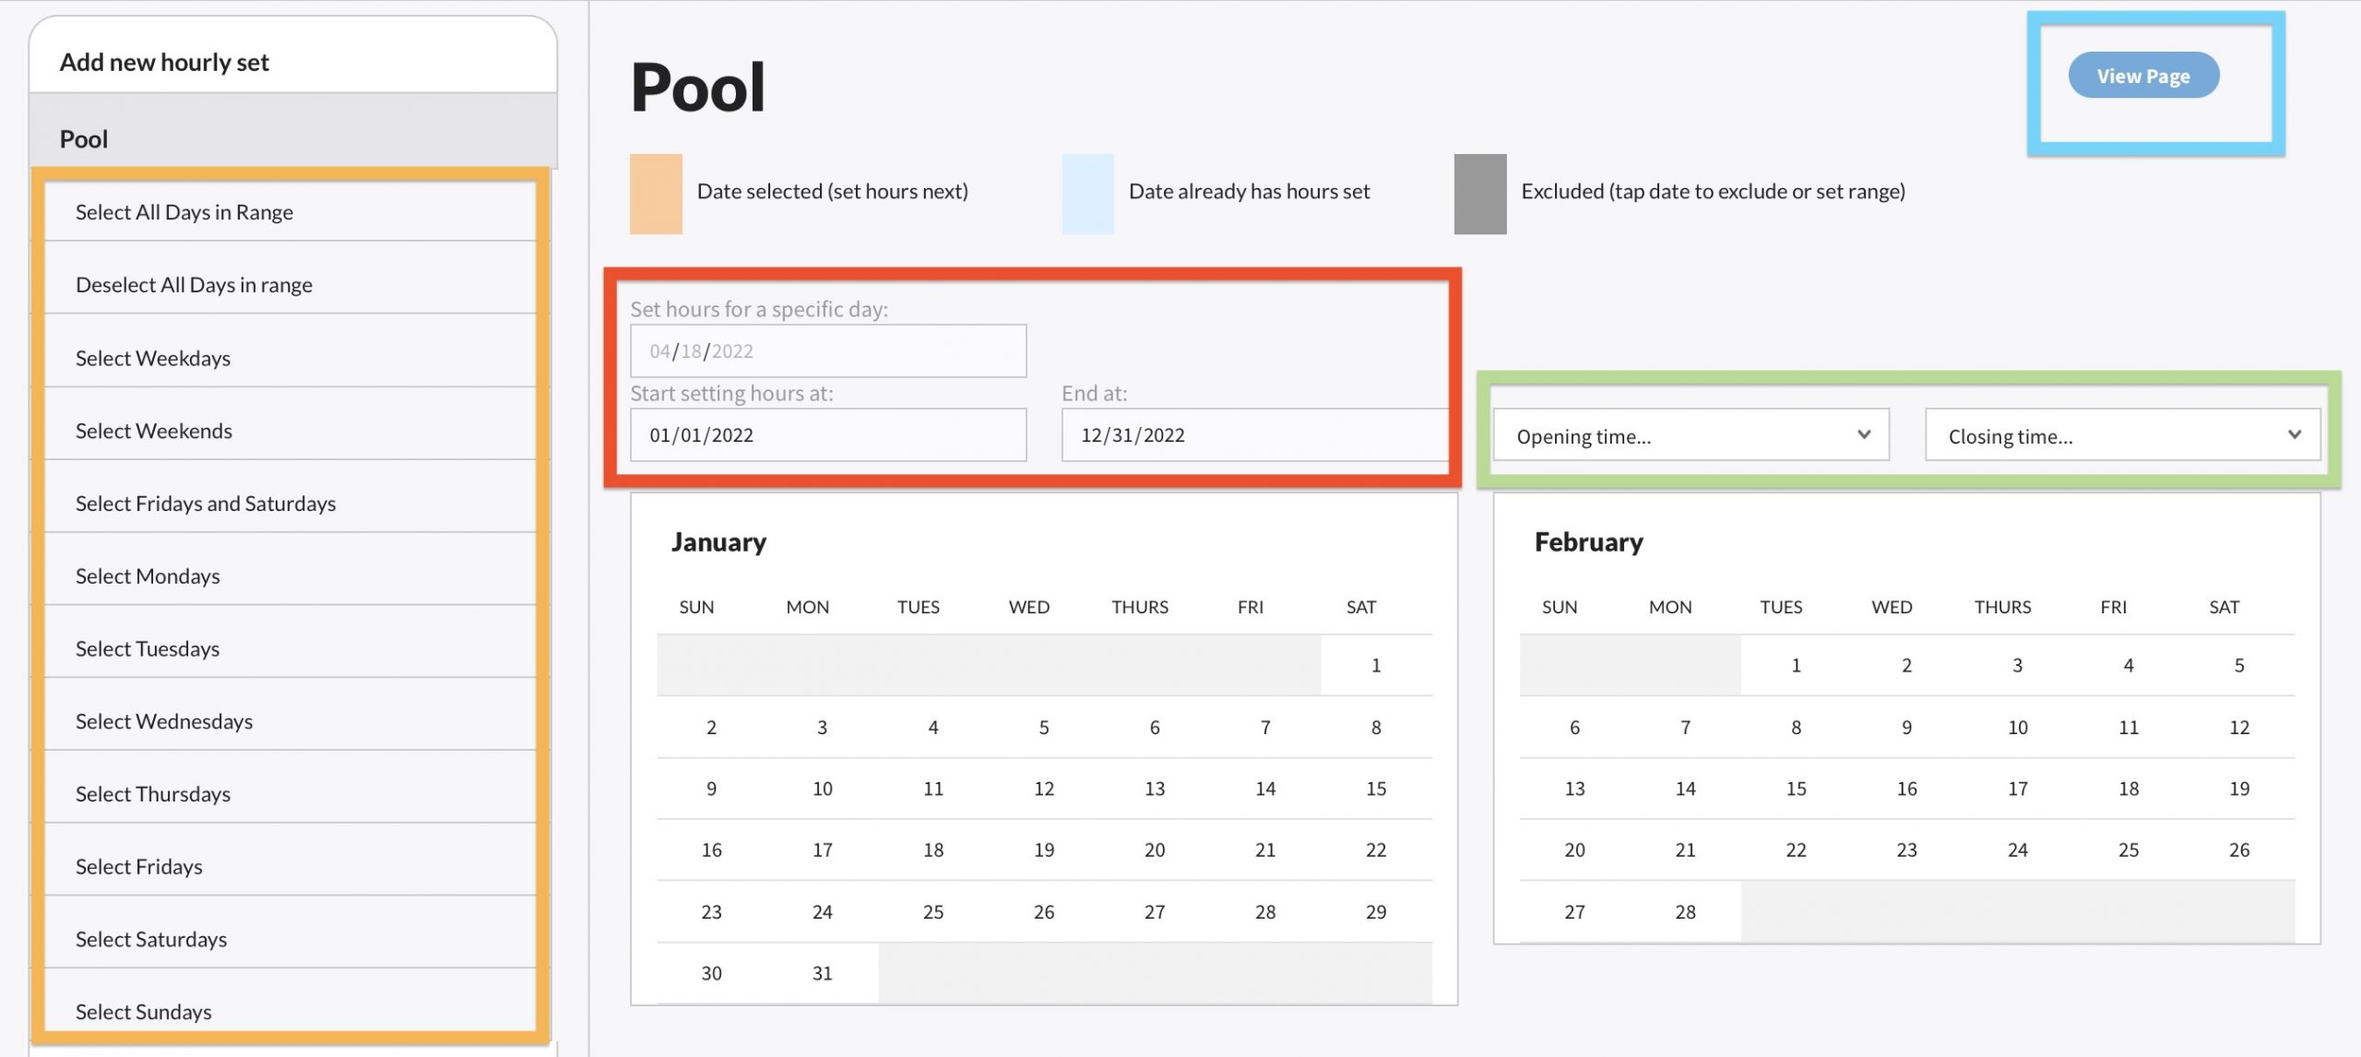2361x1057 pixels.
Task: Click the orange Date selected swatch
Action: coord(656,193)
